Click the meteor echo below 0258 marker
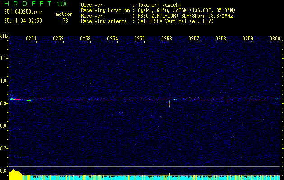Screen dimensions: 284x180 228,99
